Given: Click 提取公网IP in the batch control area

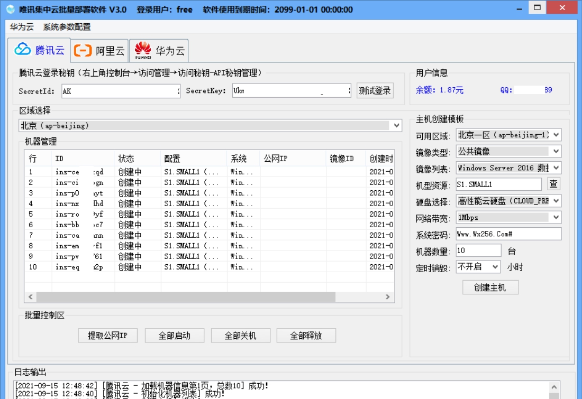Looking at the screenshot, I should coord(108,335).
